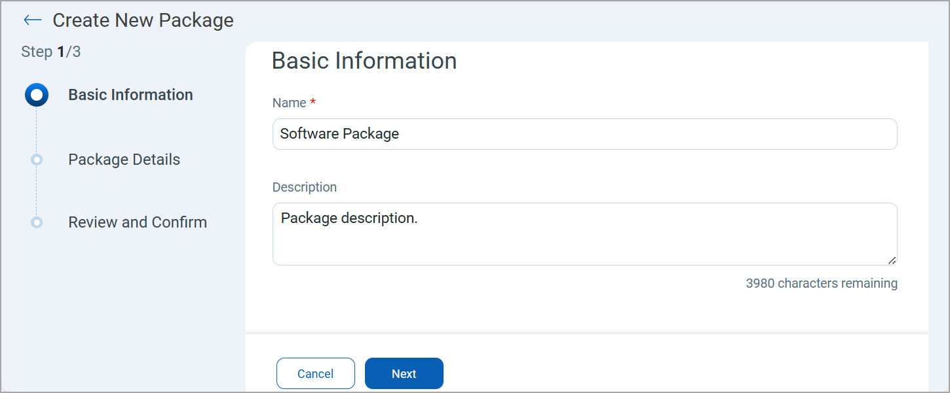Image resolution: width=950 pixels, height=393 pixels.
Task: Click the Package Details step circle
Action: pos(37,160)
